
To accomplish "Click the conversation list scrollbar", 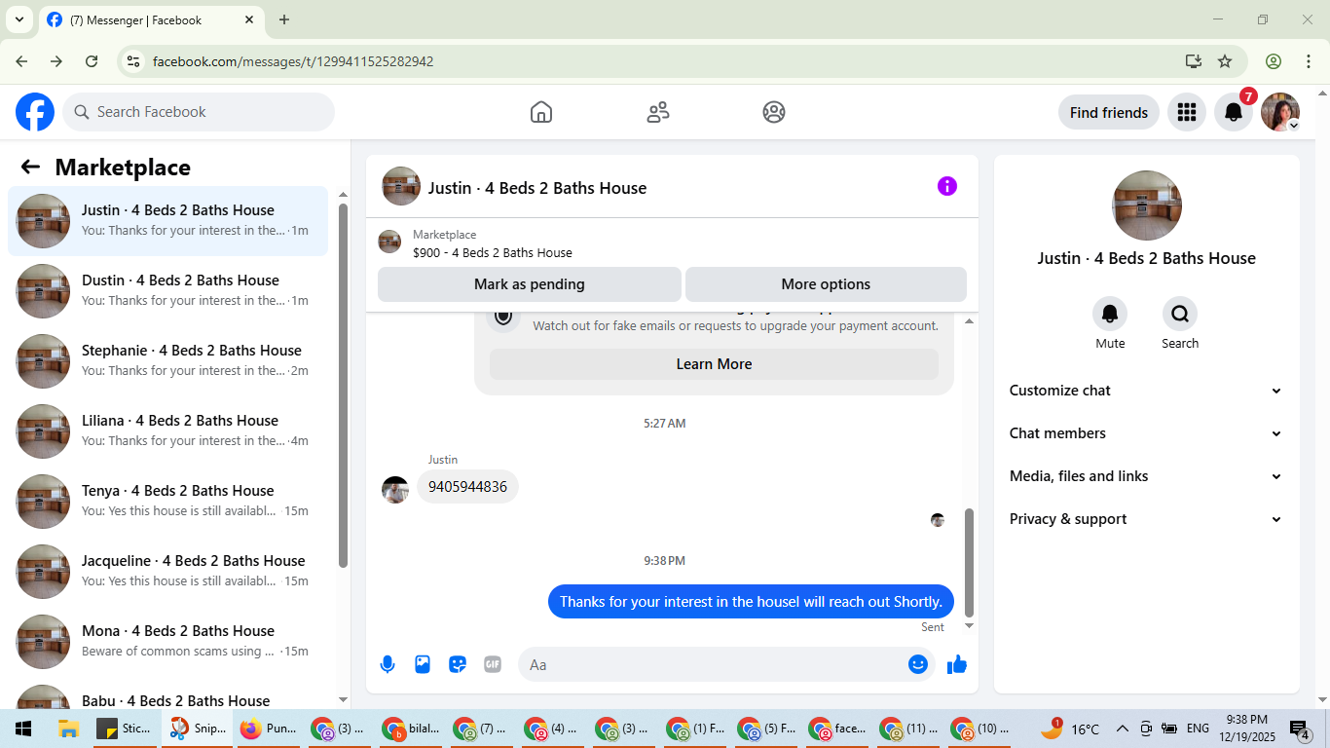I will pyautogui.click(x=343, y=385).
